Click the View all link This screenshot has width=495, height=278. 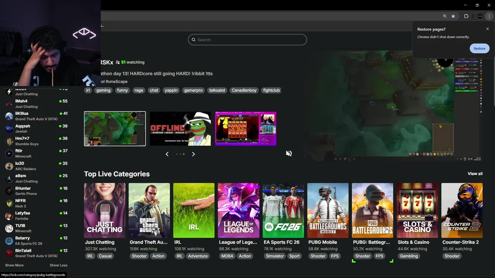pyautogui.click(x=475, y=174)
